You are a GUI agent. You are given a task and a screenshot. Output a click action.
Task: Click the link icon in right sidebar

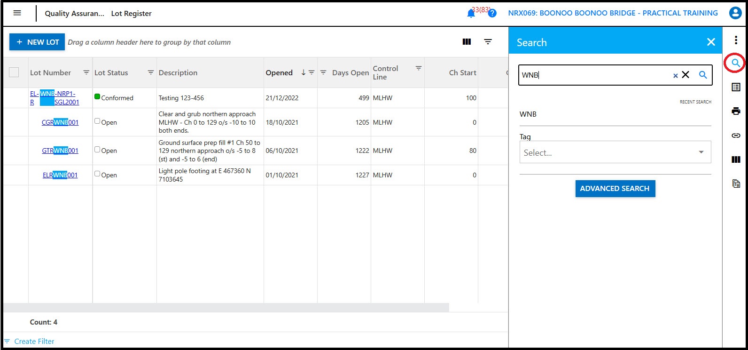point(736,135)
